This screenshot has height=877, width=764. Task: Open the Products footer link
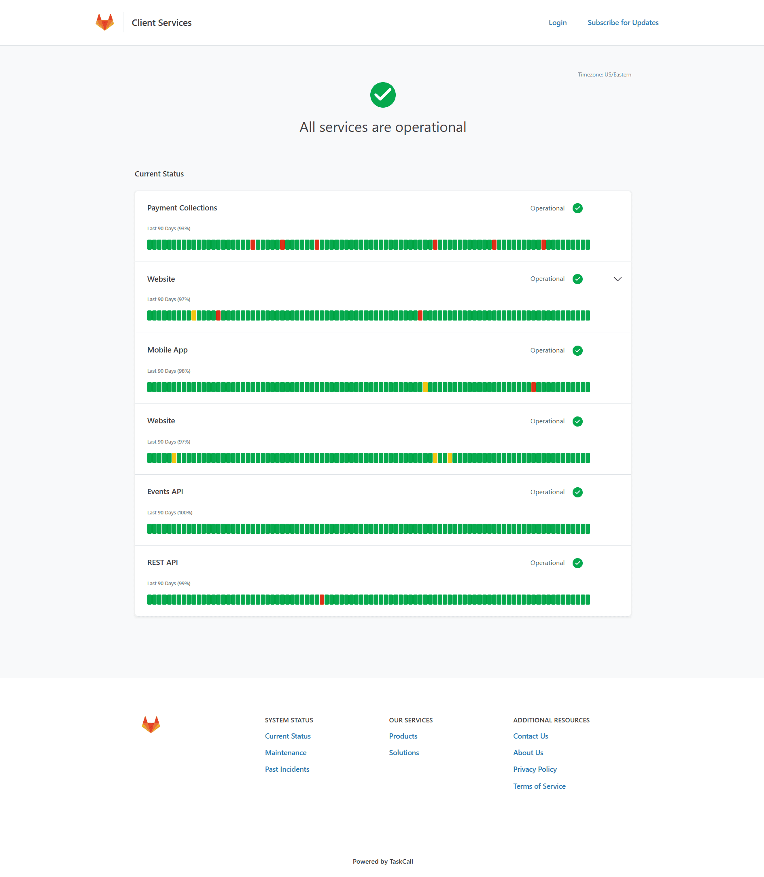tap(403, 736)
